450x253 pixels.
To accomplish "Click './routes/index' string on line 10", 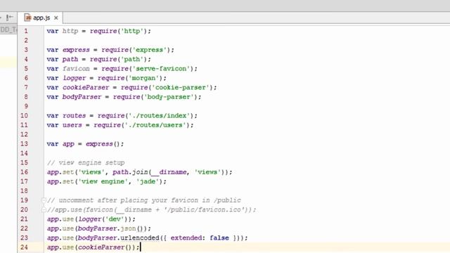I will click(x=160, y=115).
